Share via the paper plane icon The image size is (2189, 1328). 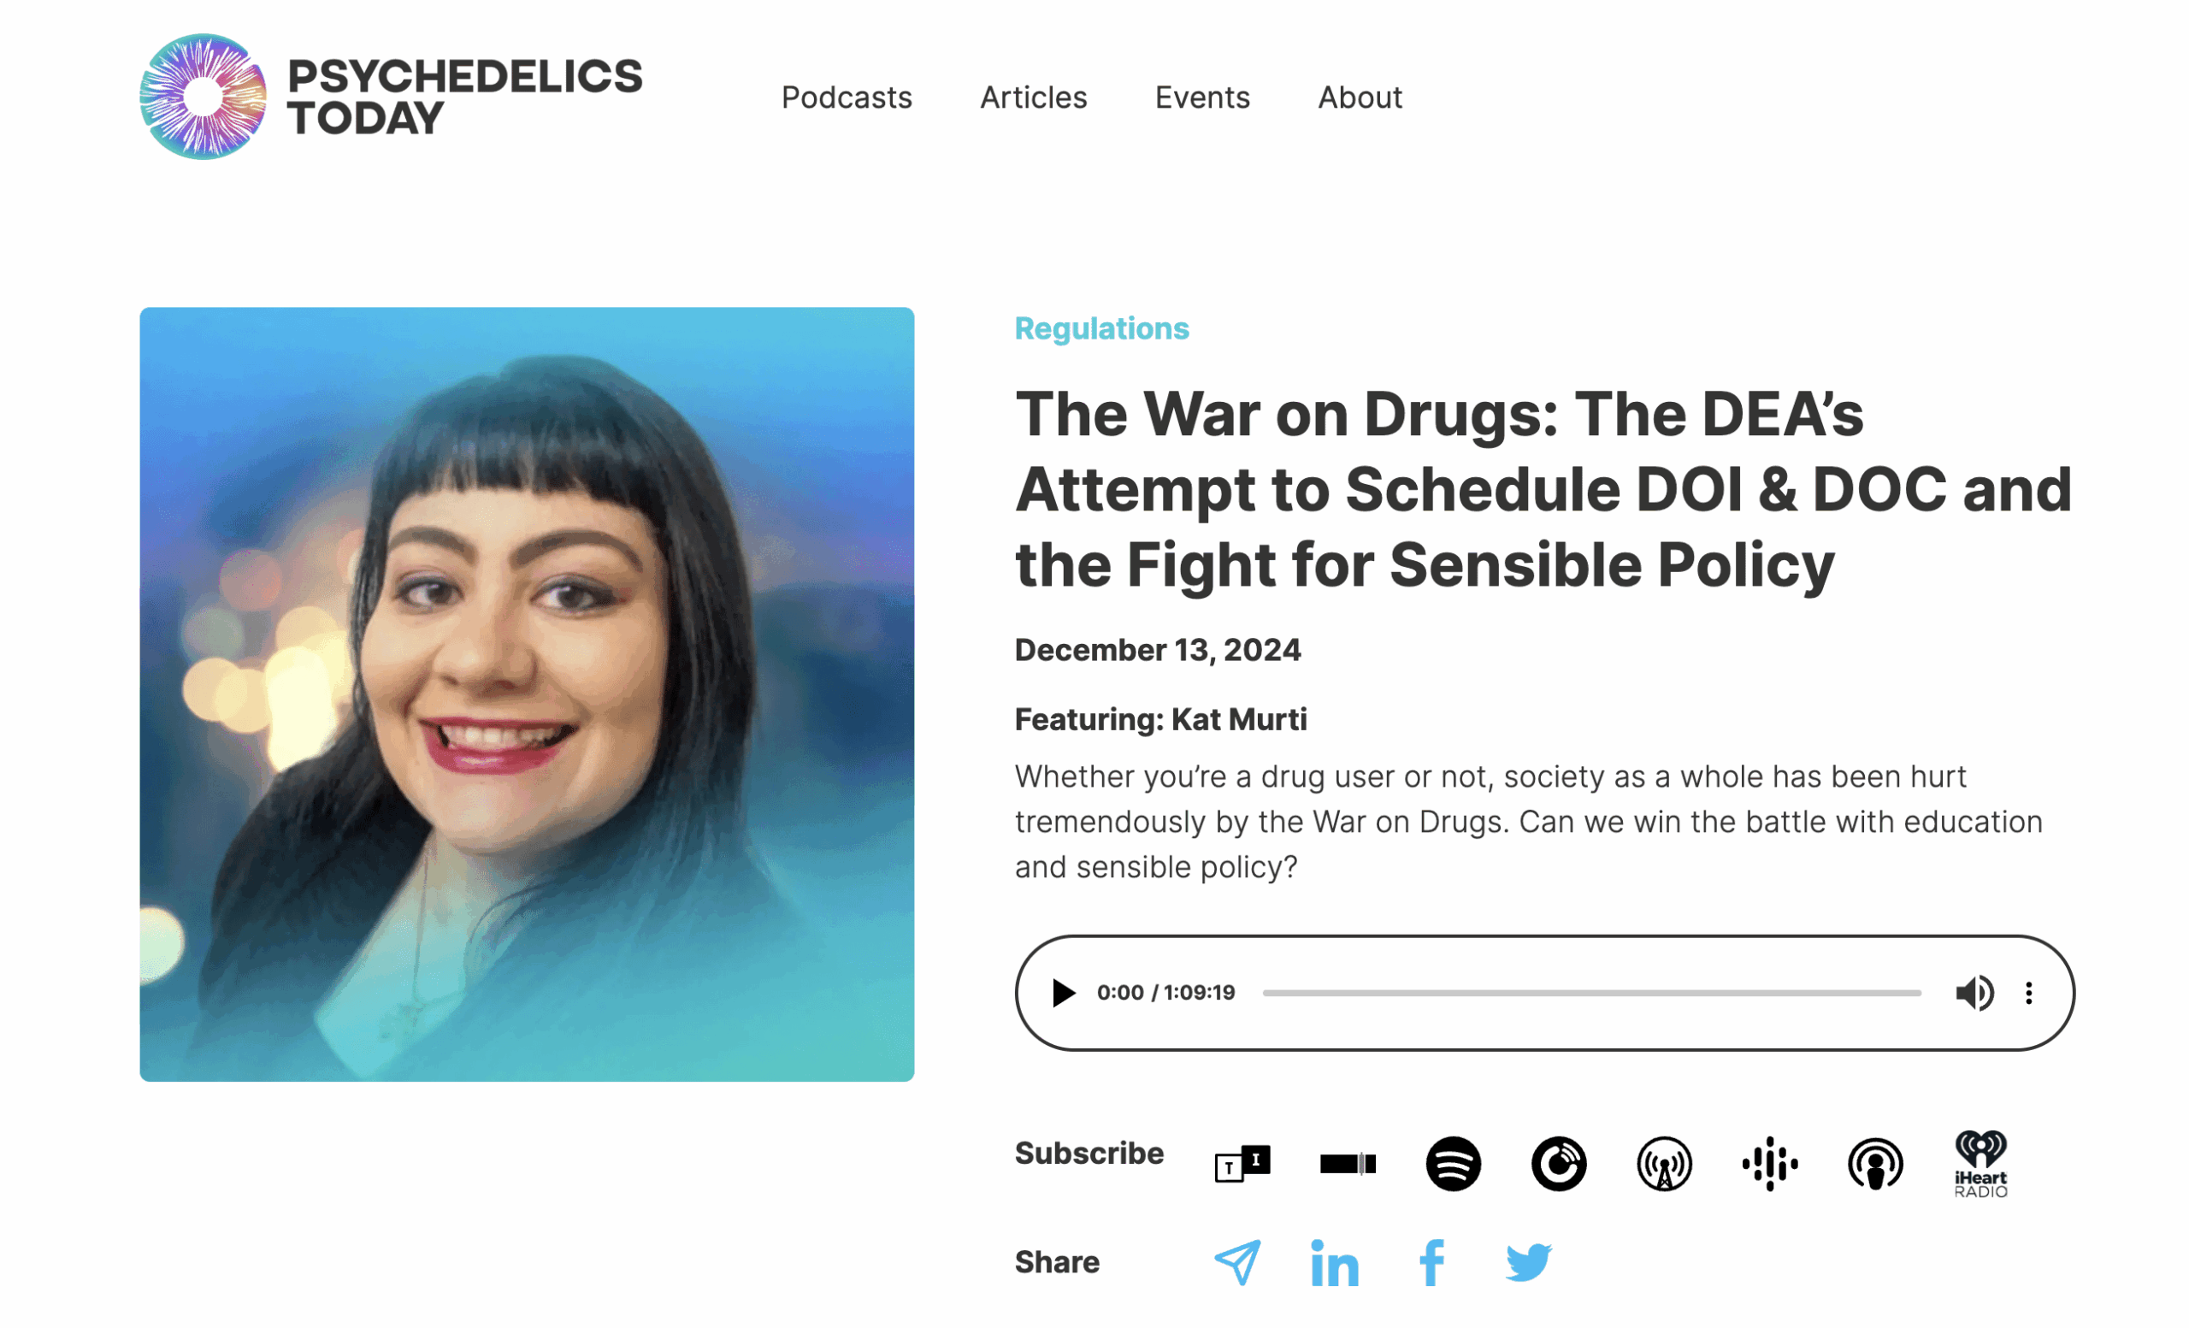[x=1237, y=1262]
